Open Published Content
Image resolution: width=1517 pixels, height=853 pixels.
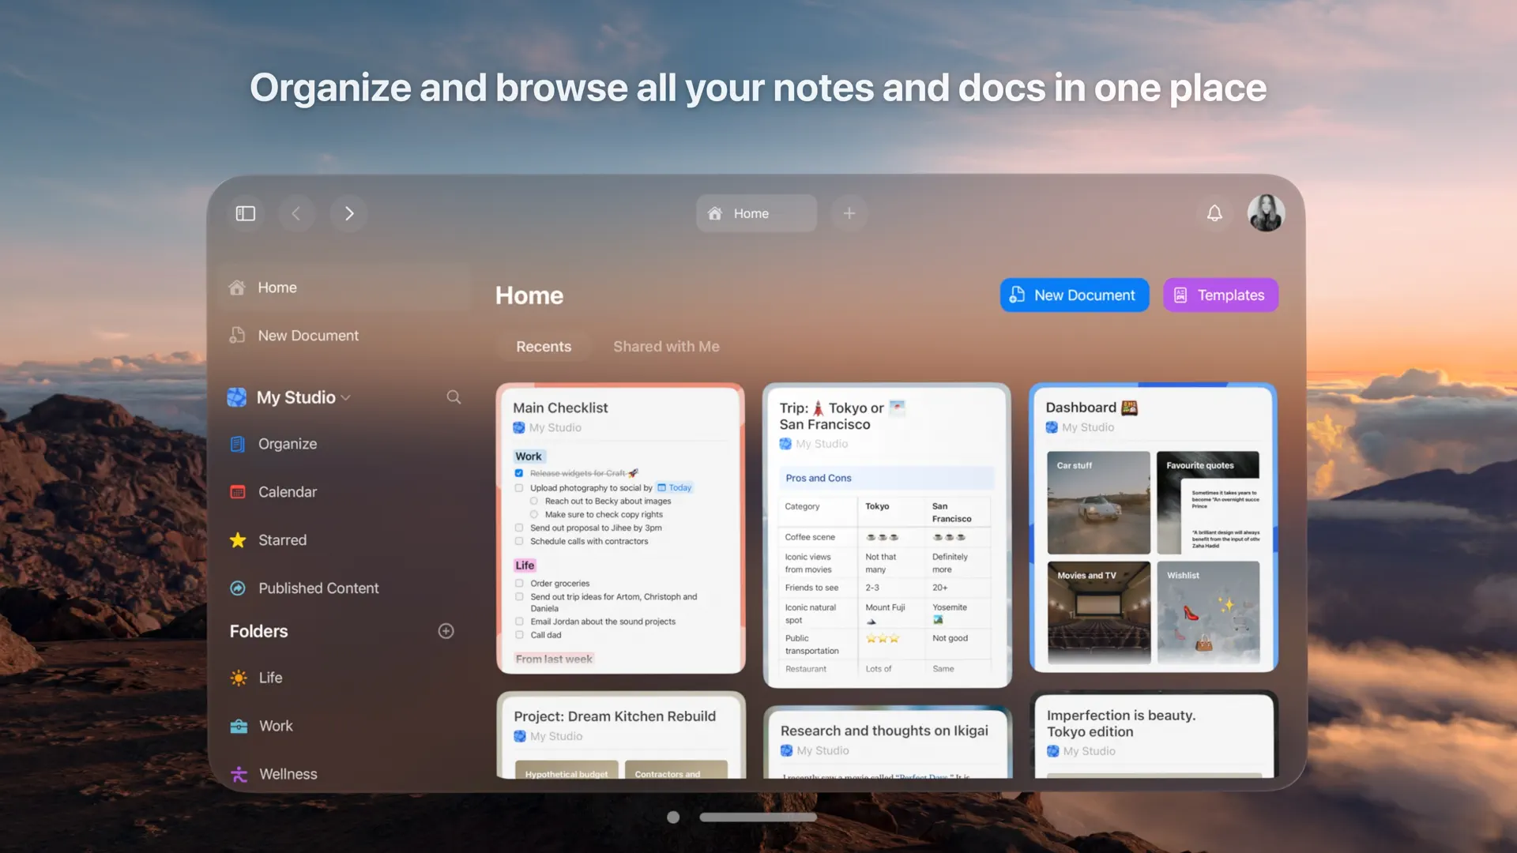click(x=318, y=588)
